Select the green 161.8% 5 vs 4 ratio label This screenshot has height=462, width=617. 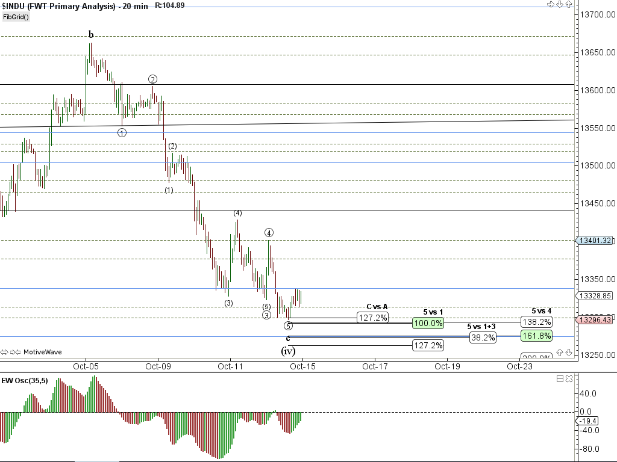536,336
